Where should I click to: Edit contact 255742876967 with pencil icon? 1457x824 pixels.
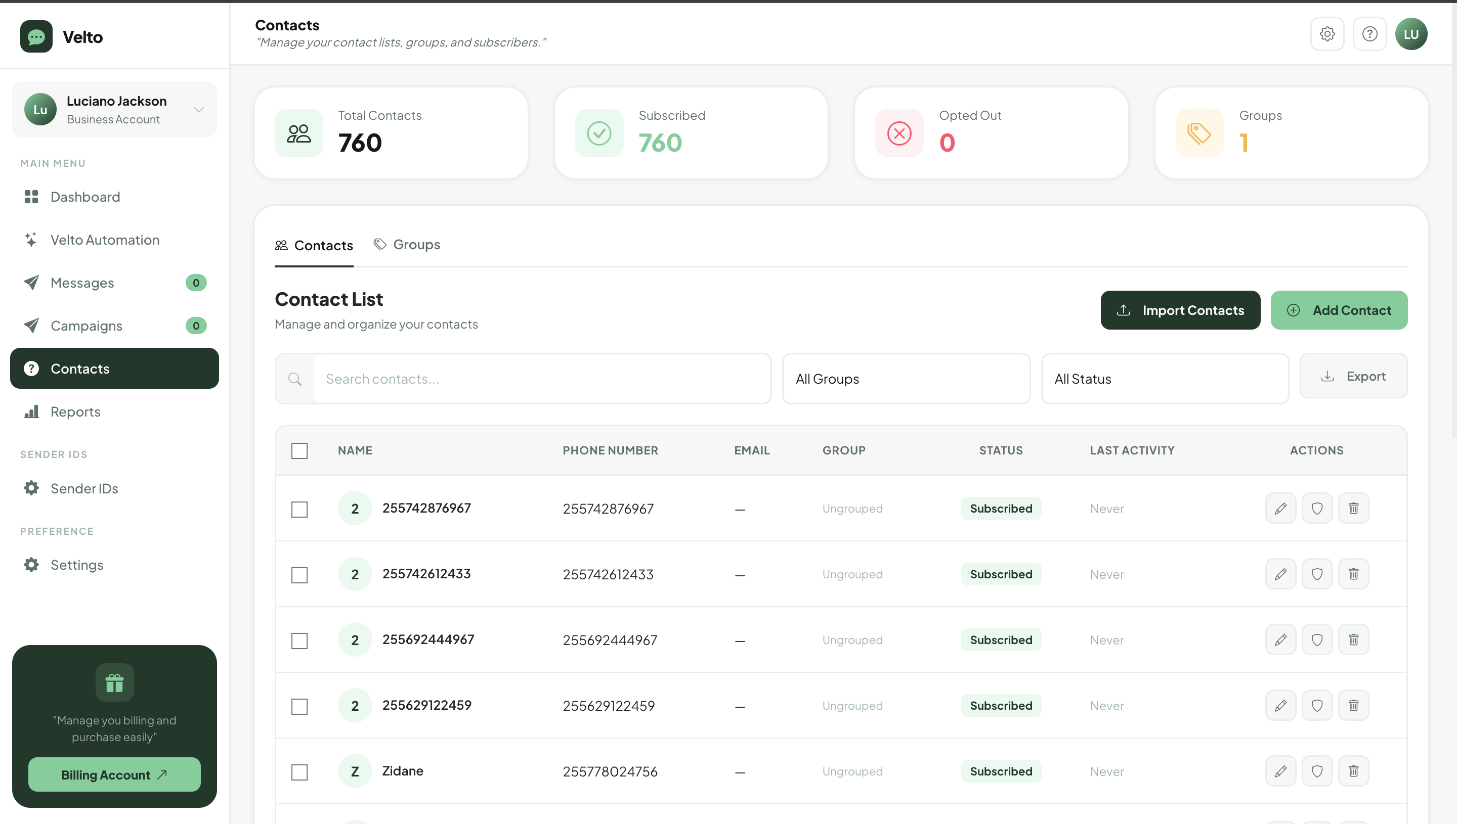coord(1280,508)
